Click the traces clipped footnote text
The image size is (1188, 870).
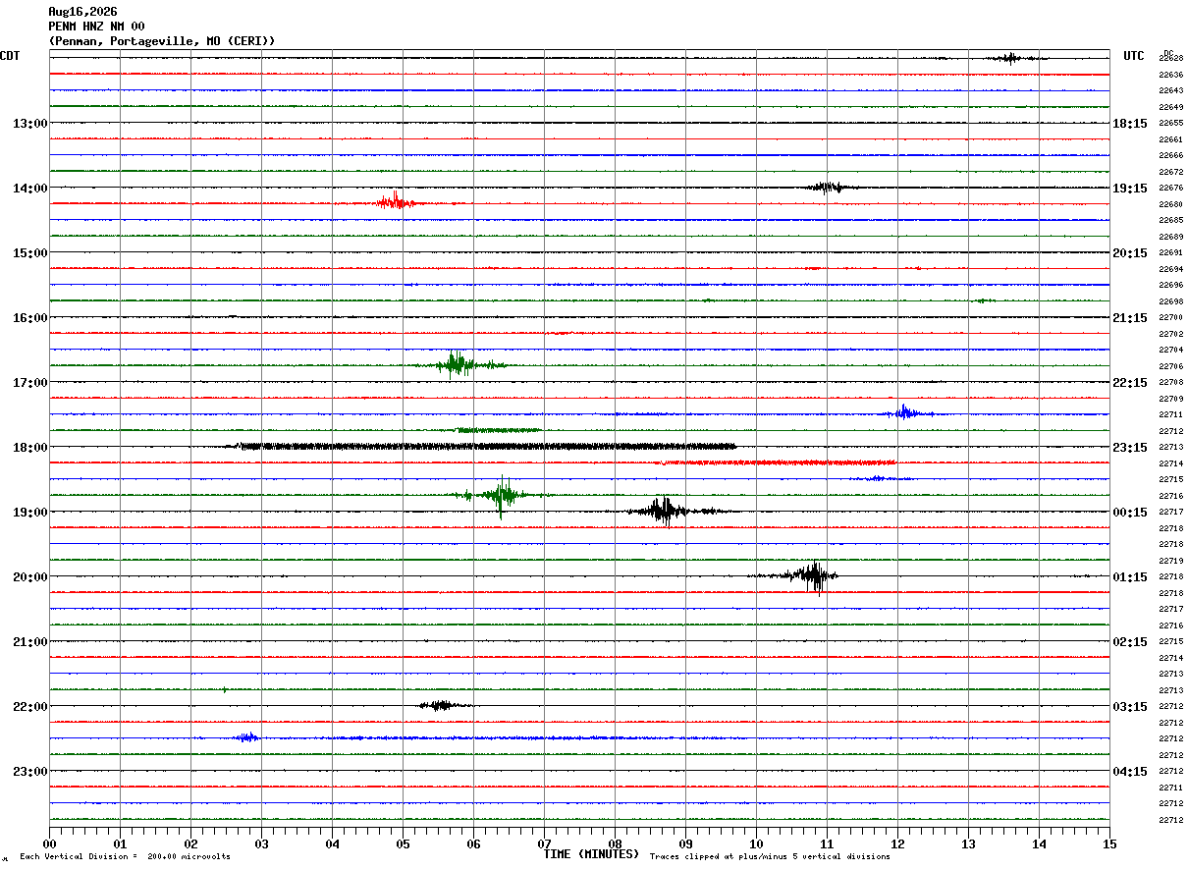pos(771,856)
